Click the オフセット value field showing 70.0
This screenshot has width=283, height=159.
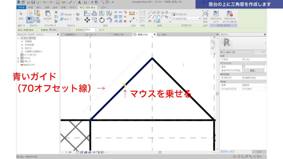90,29
